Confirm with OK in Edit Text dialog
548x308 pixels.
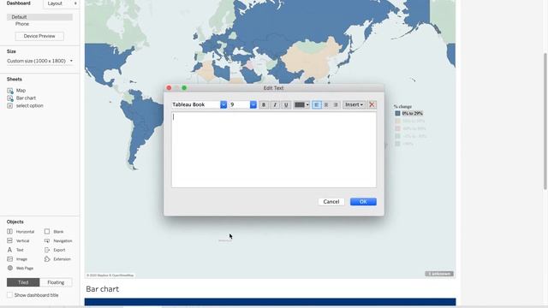click(363, 202)
